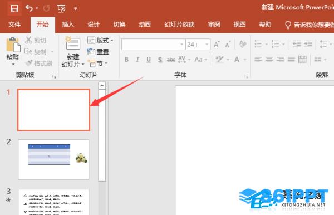Viewport: 334px width, 215px height.
Task: Click the New Slide icon
Action: 73,43
